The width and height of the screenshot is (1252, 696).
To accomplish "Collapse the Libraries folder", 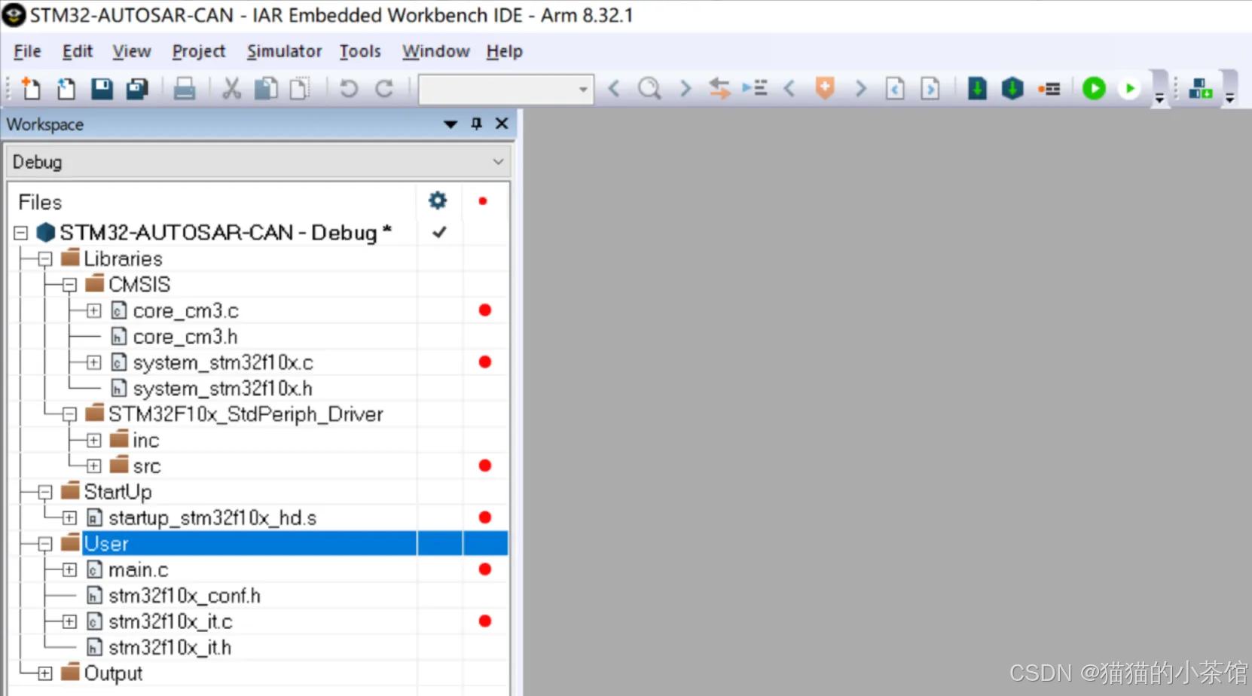I will [x=45, y=259].
